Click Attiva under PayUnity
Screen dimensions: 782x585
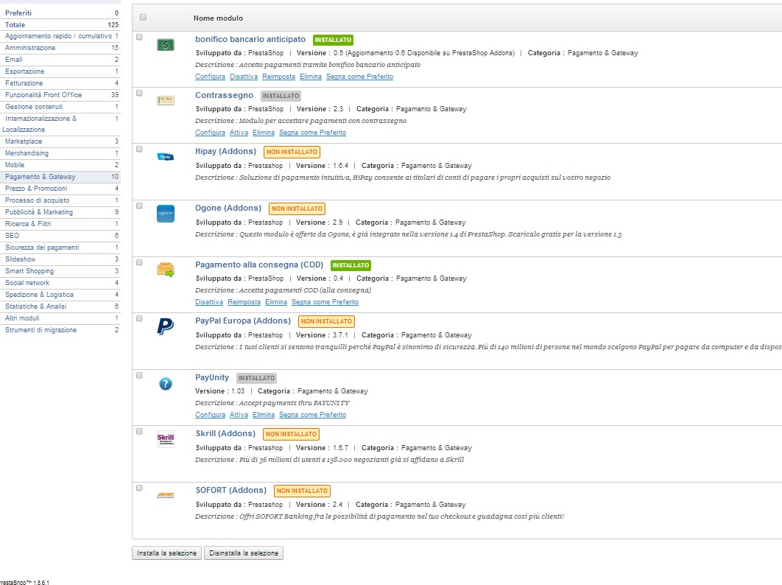239,415
